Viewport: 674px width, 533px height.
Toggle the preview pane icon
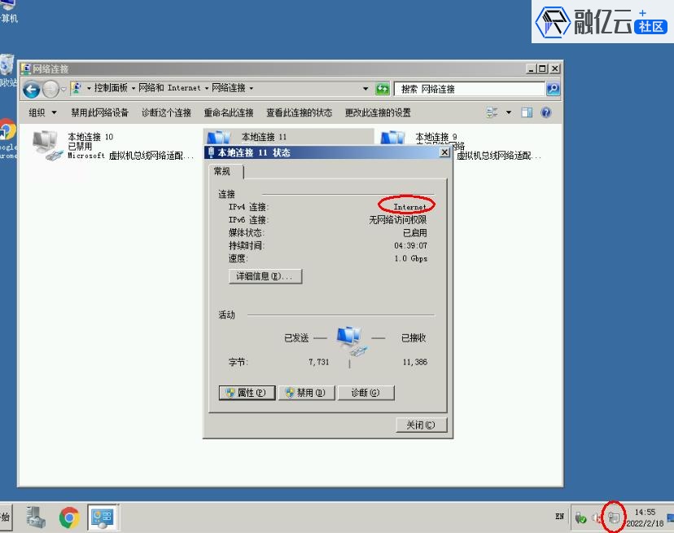click(x=527, y=112)
